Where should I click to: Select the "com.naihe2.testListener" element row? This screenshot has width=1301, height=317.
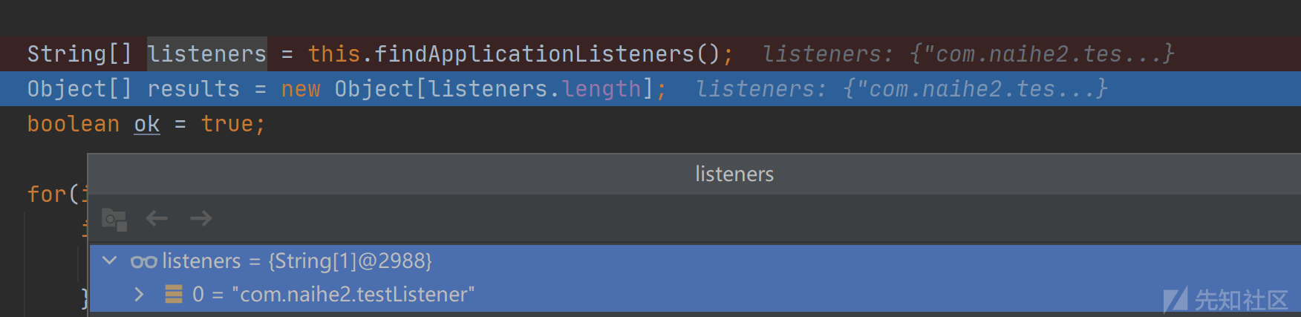695,294
